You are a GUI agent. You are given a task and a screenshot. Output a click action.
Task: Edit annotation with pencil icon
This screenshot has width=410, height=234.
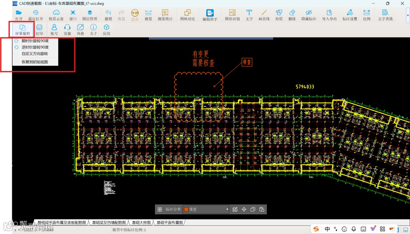pos(235,209)
